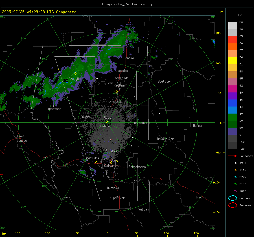The height and width of the screenshot is (237, 254).
Task: Click the 18TS legend text
Action: click(x=243, y=191)
